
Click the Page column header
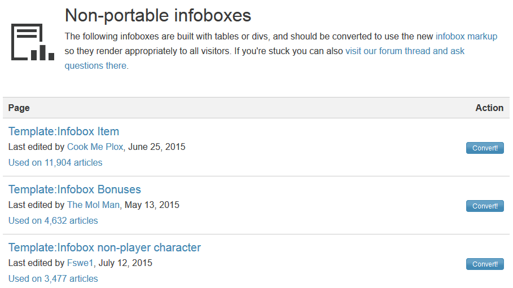click(19, 108)
